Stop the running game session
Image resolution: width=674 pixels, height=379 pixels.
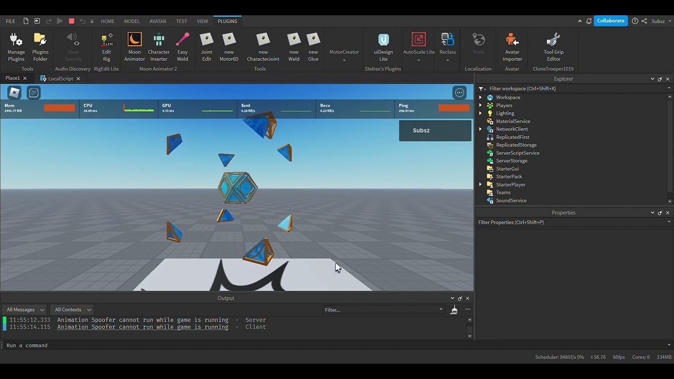(x=72, y=21)
